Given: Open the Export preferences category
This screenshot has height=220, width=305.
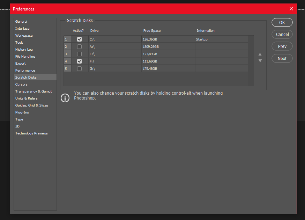Looking at the screenshot, I should [35, 64].
